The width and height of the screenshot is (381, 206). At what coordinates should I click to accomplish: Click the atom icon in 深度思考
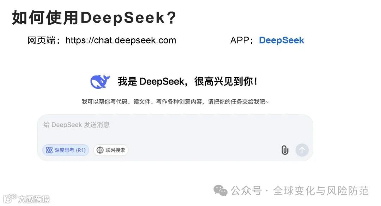coord(49,150)
